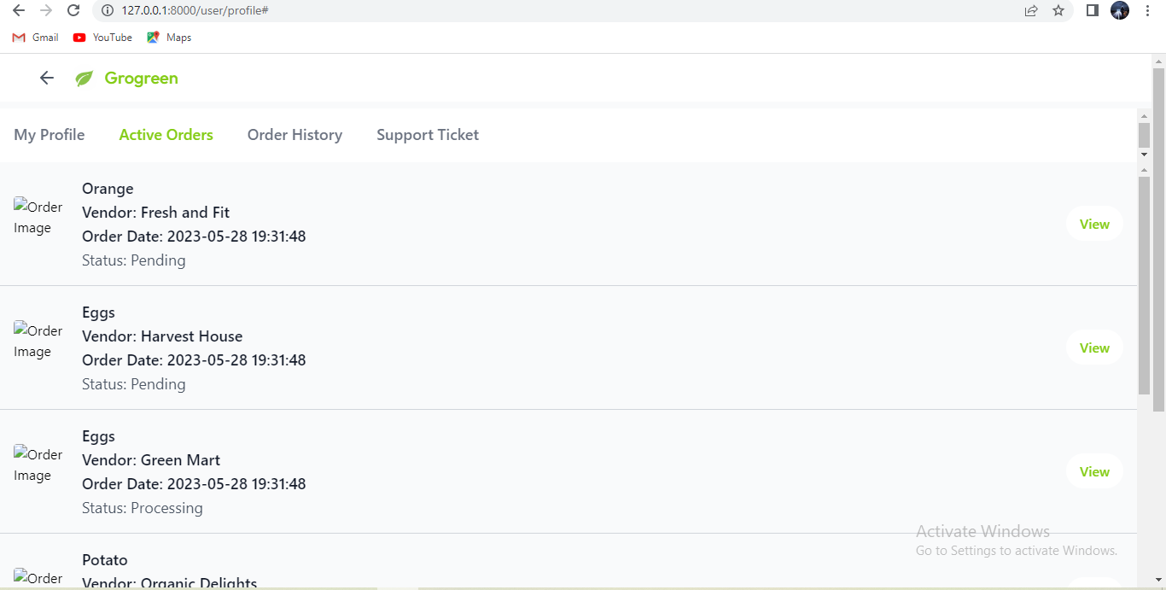Open the Chrome three-dot menu
Viewport: 1166px width, 590px height.
[1148, 10]
